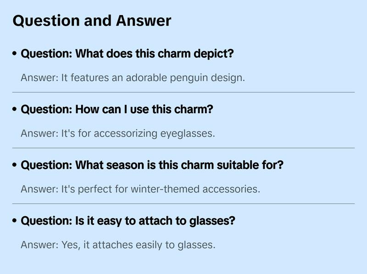Click the answer about accessorizing eyeglasses
The height and width of the screenshot is (274, 367).
point(118,133)
